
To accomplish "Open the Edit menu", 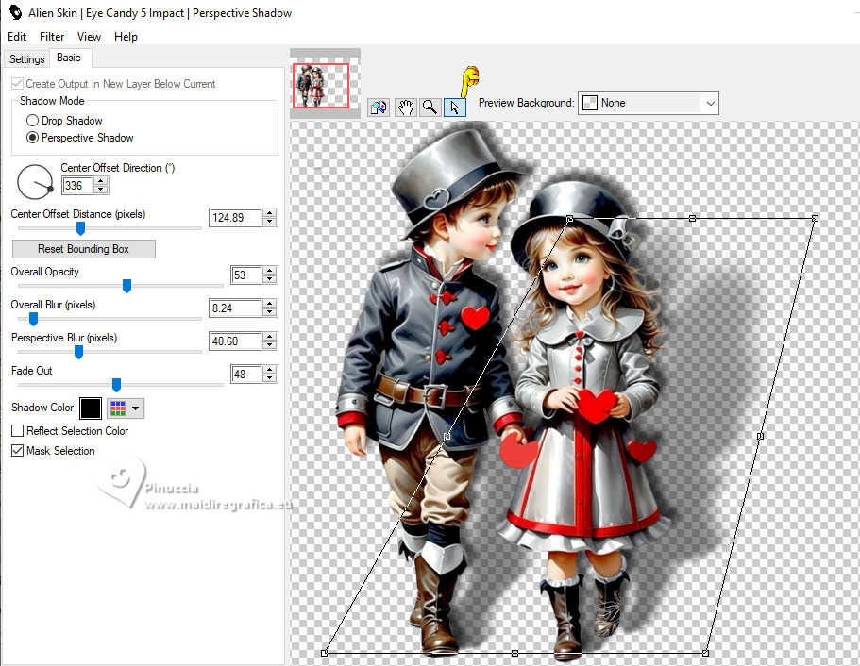I will (17, 37).
